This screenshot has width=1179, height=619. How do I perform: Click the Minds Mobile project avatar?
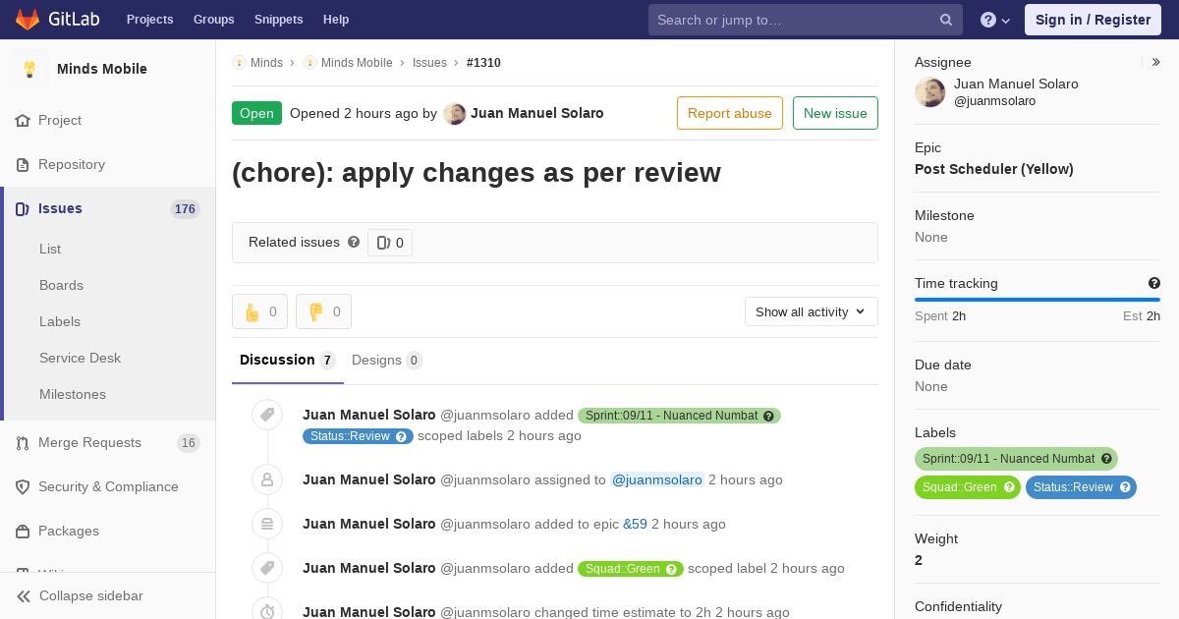coord(29,69)
